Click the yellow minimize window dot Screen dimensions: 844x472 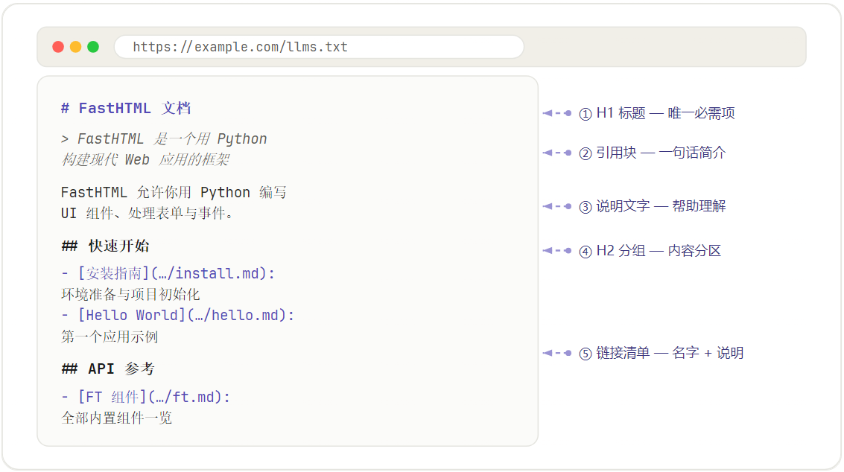pos(76,47)
